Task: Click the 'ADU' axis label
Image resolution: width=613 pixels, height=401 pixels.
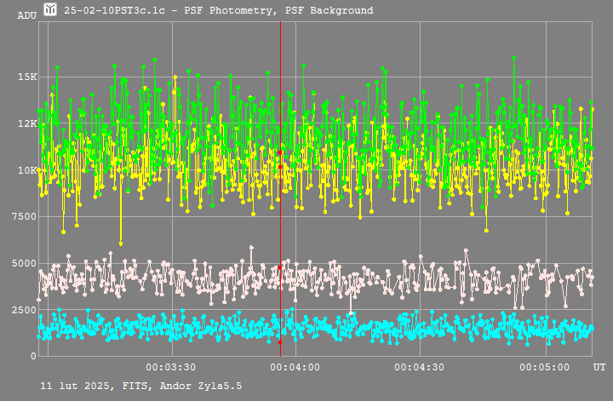Action: (x=27, y=15)
